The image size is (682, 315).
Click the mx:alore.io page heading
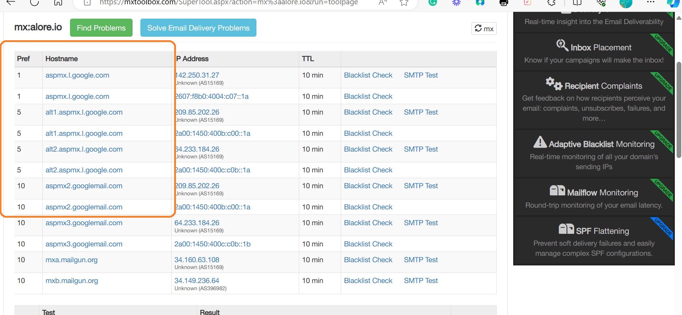pyautogui.click(x=38, y=27)
